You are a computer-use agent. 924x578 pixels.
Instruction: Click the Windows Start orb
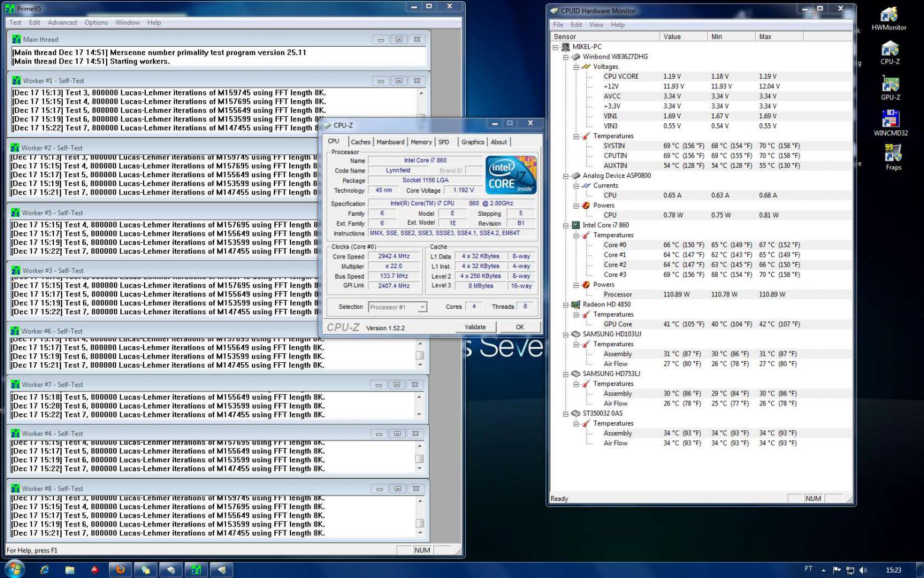click(15, 569)
